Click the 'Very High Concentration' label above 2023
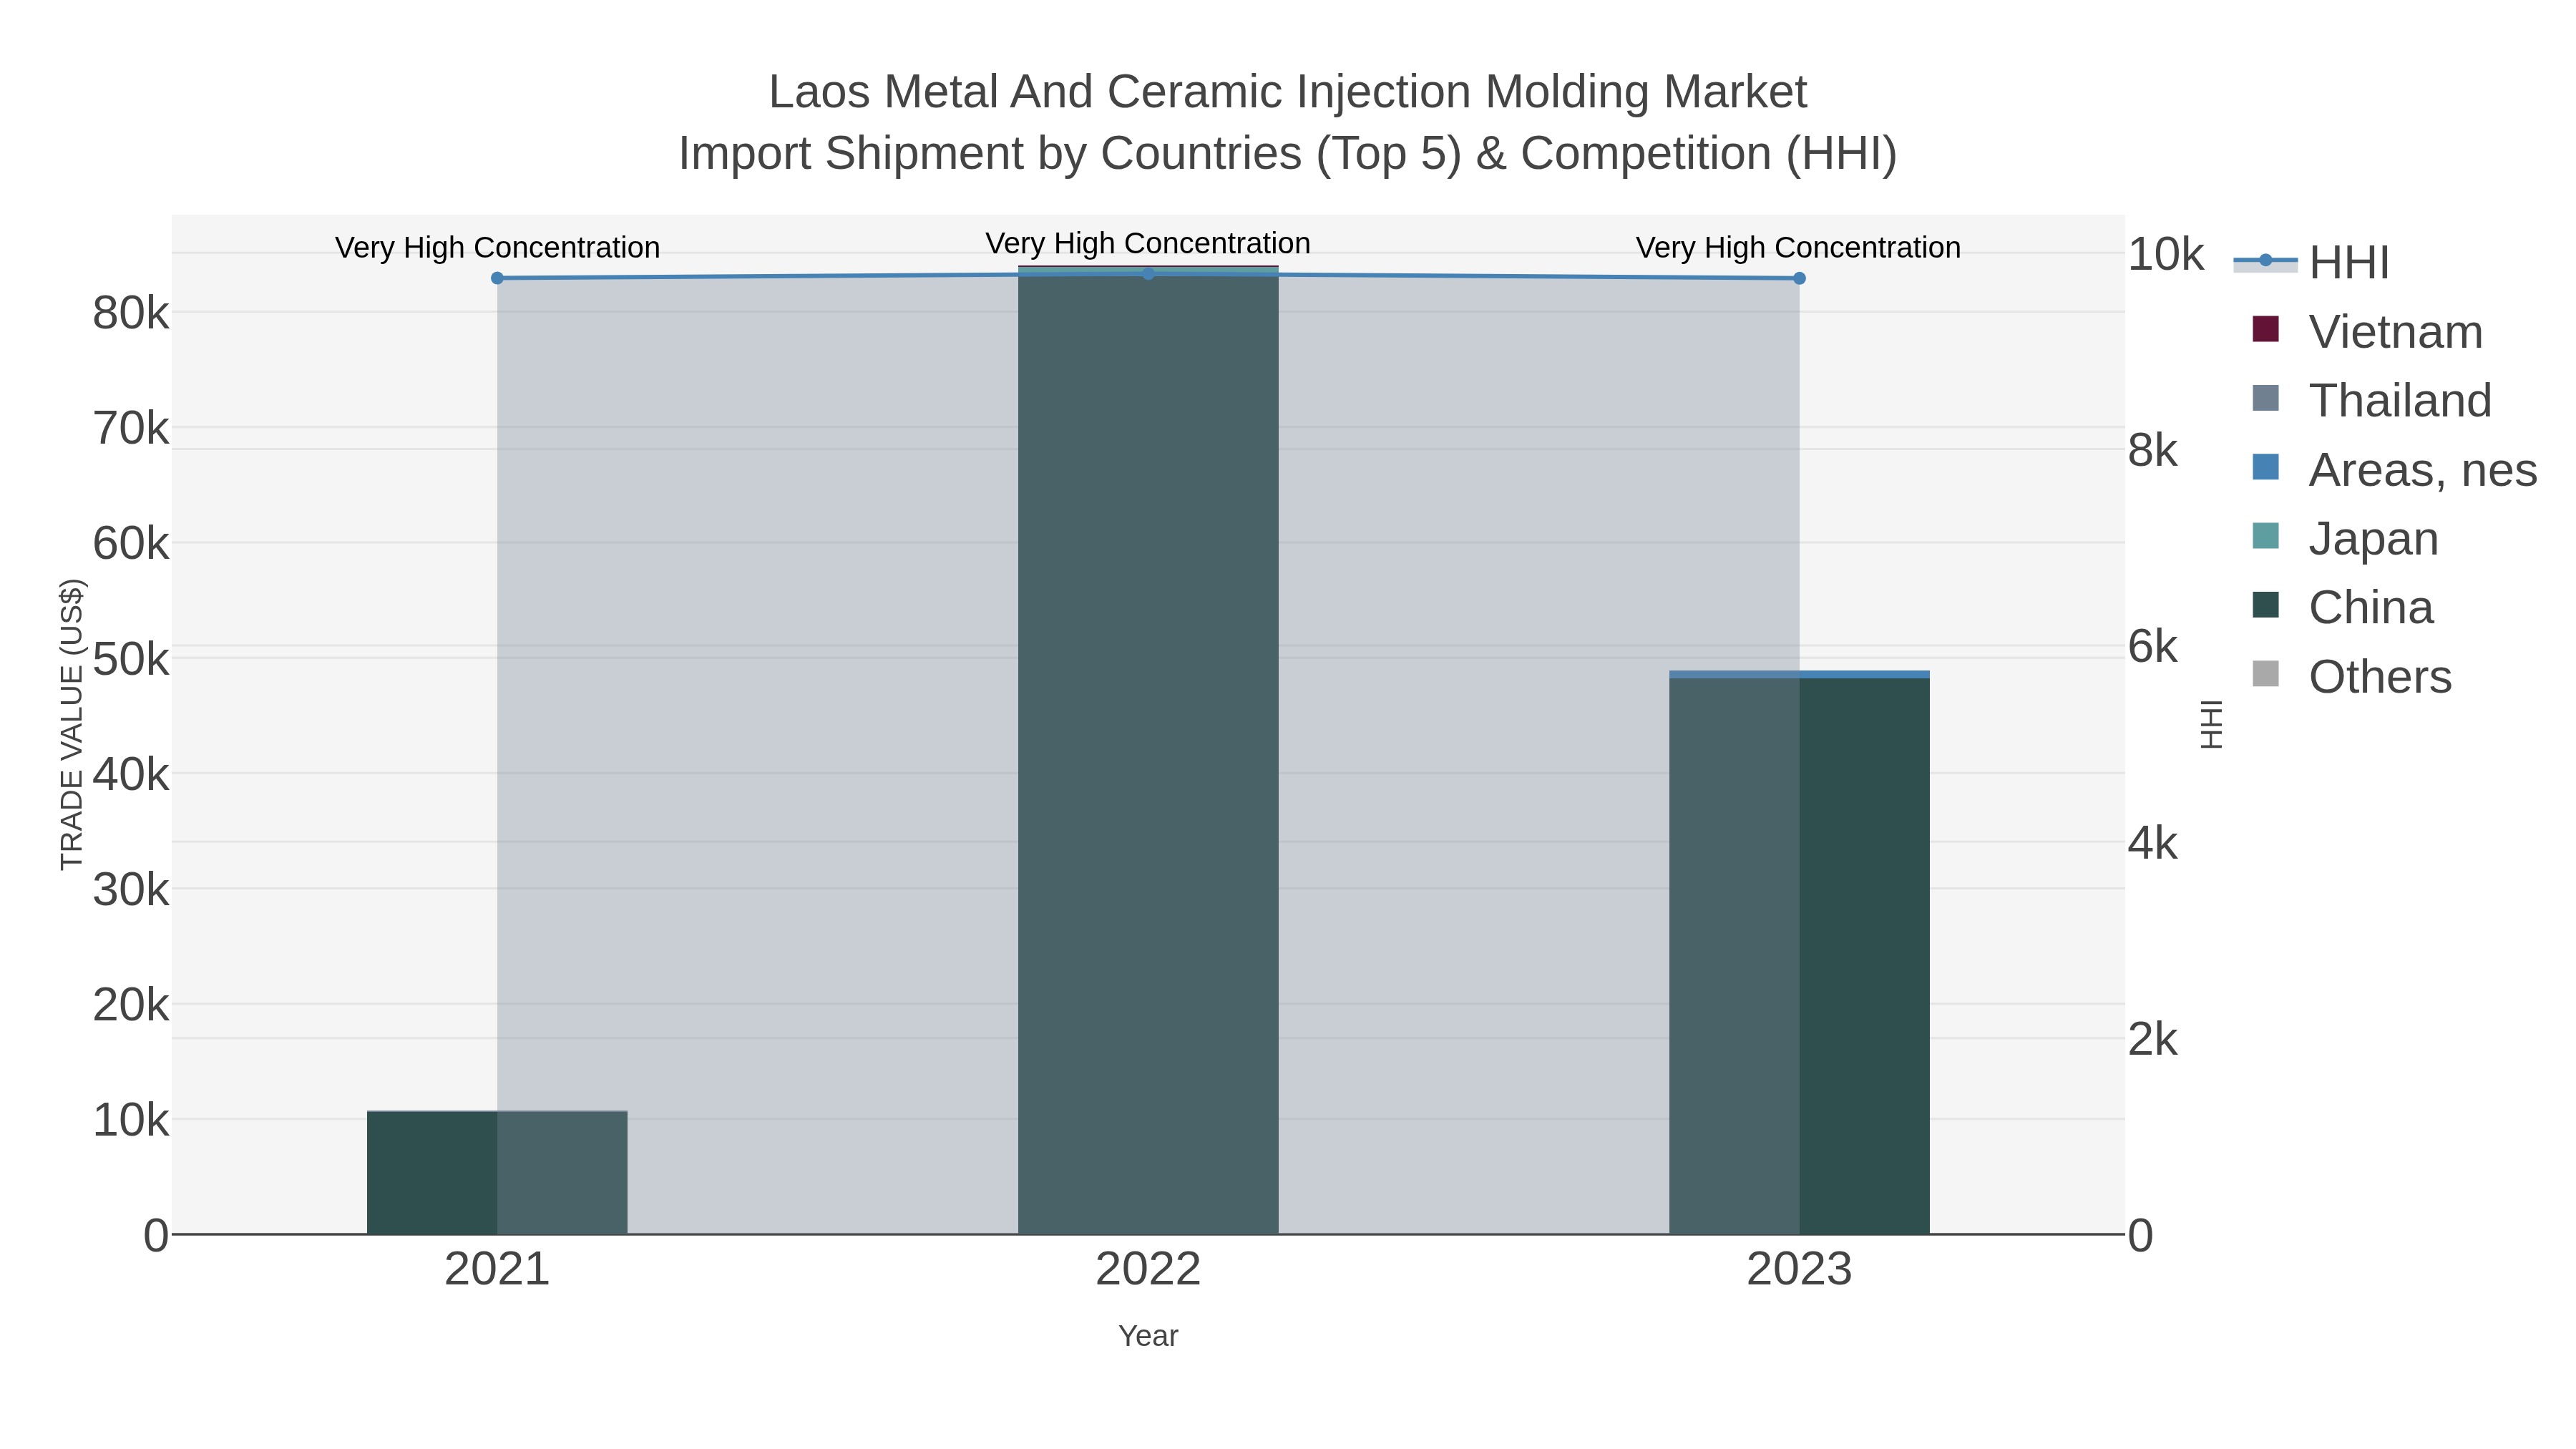Image resolution: width=2576 pixels, height=1449 pixels. pyautogui.click(x=1798, y=247)
